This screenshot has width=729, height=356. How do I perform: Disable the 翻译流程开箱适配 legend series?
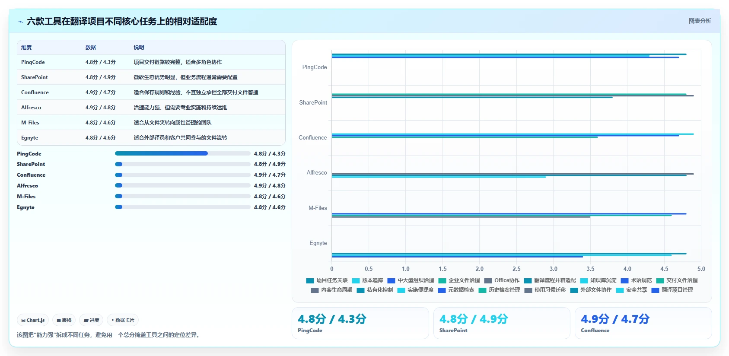(550, 280)
